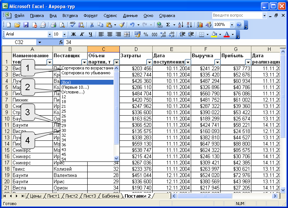Apply currency format
Screen dimensions: 288x208
point(138,34)
